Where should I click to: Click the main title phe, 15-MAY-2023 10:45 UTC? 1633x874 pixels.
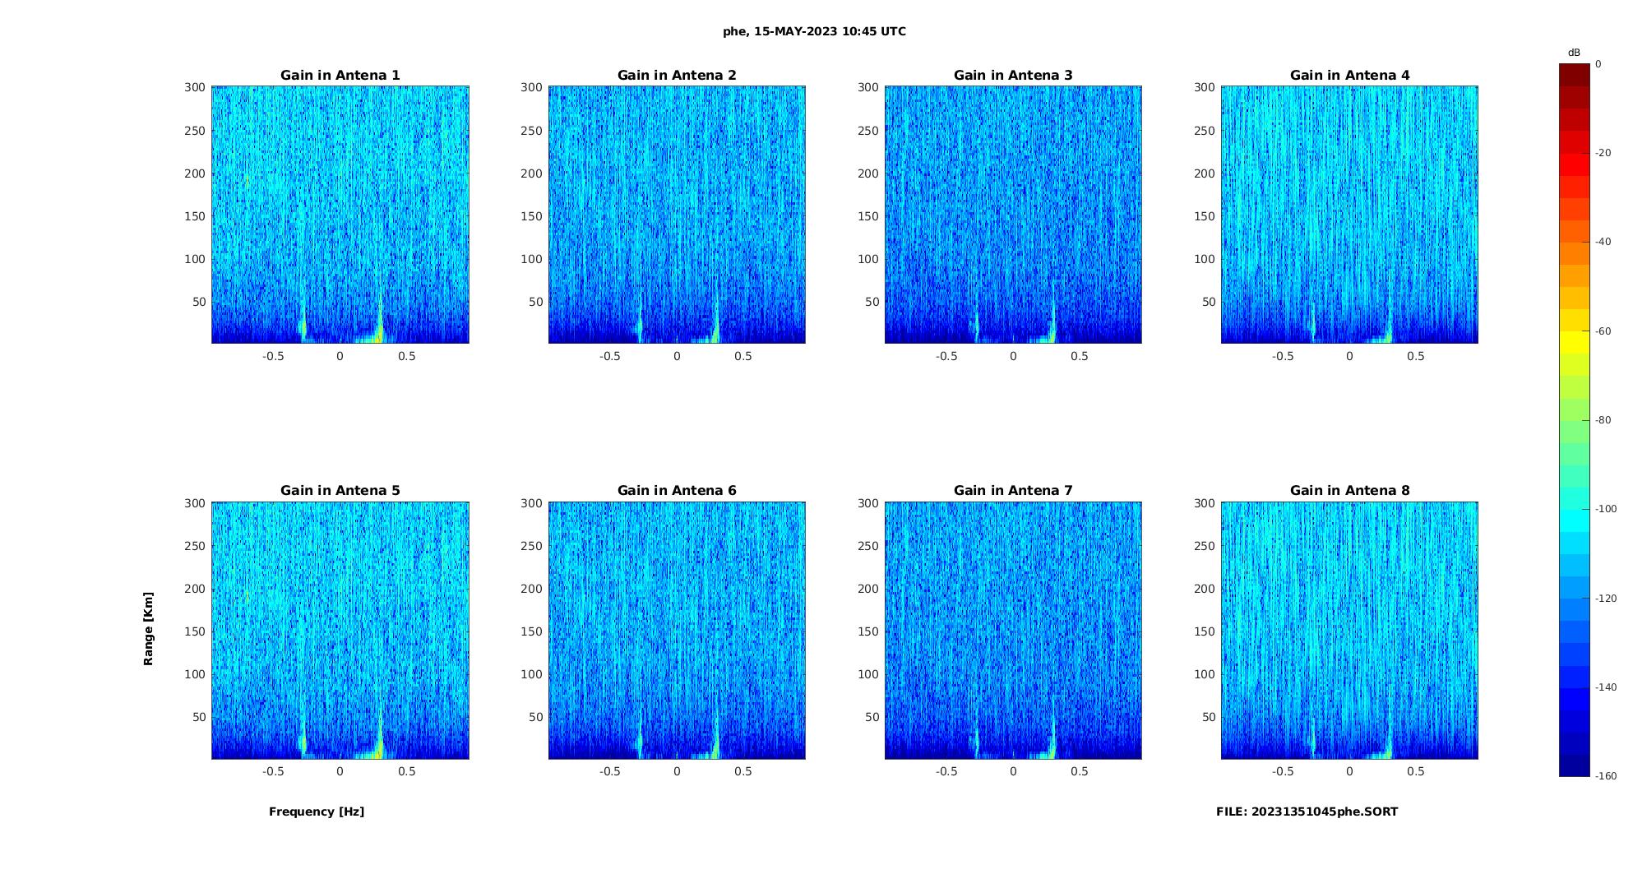tap(814, 31)
